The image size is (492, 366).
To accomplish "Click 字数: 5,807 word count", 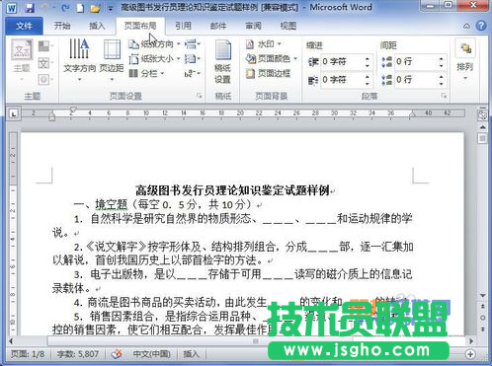I will (78, 354).
